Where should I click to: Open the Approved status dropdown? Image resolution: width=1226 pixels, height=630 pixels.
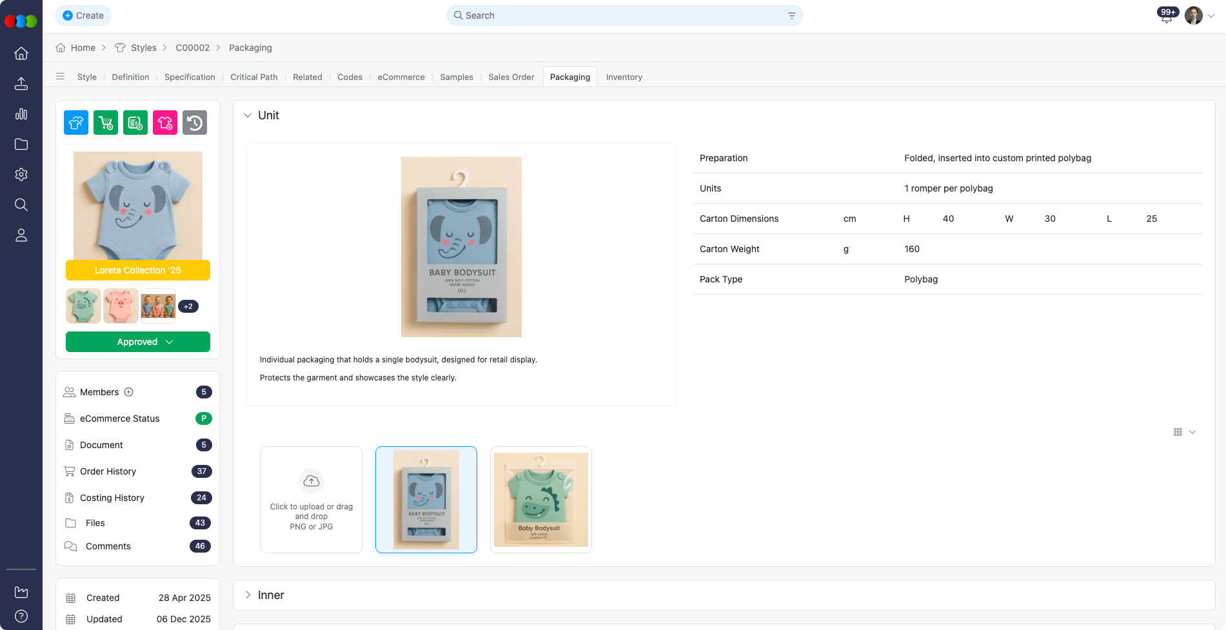(x=138, y=342)
